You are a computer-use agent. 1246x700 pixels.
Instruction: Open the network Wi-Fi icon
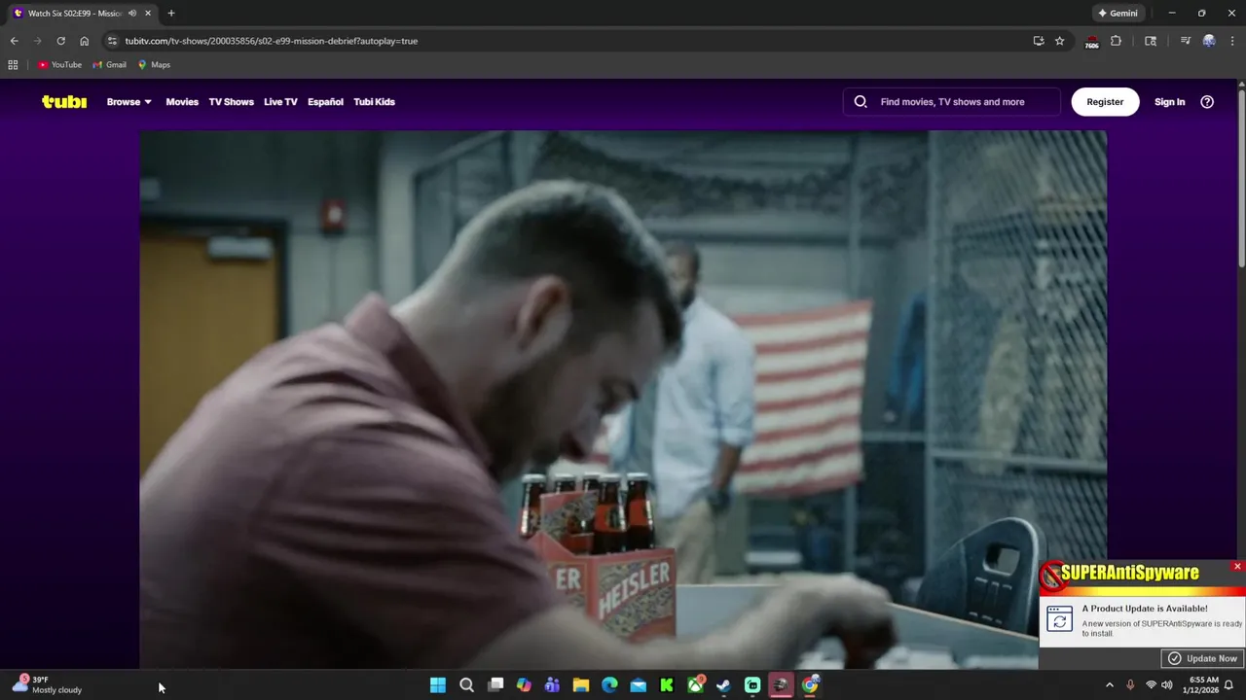click(x=1151, y=685)
